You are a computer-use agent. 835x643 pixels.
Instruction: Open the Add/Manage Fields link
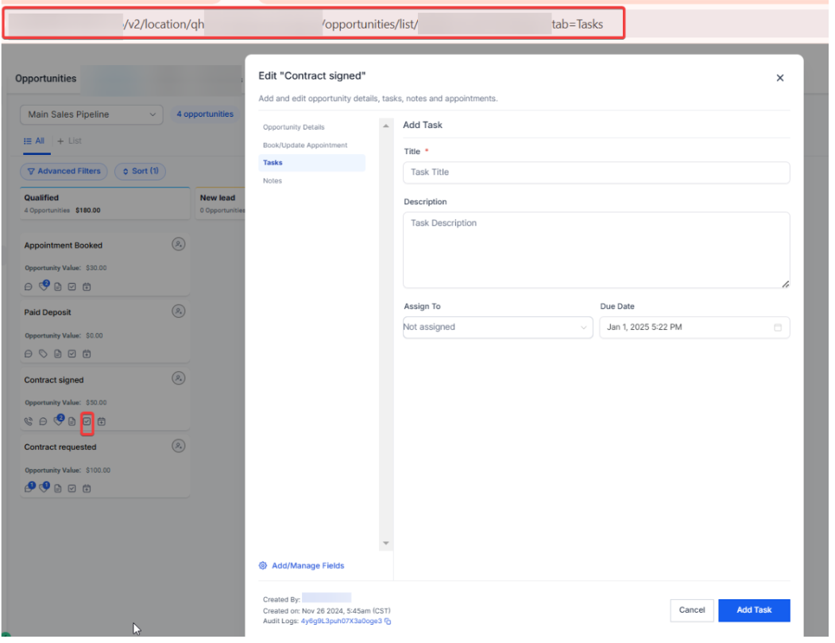(x=307, y=566)
